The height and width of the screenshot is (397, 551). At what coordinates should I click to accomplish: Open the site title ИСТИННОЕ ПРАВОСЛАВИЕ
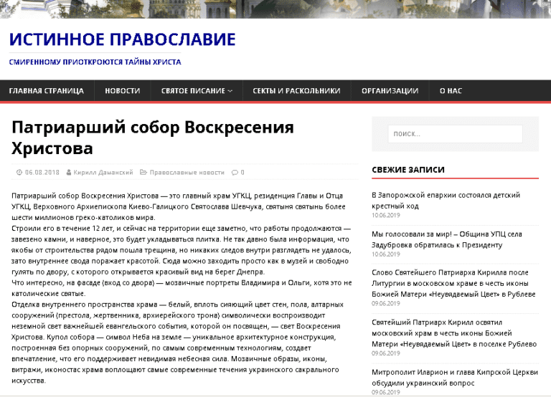(x=122, y=39)
